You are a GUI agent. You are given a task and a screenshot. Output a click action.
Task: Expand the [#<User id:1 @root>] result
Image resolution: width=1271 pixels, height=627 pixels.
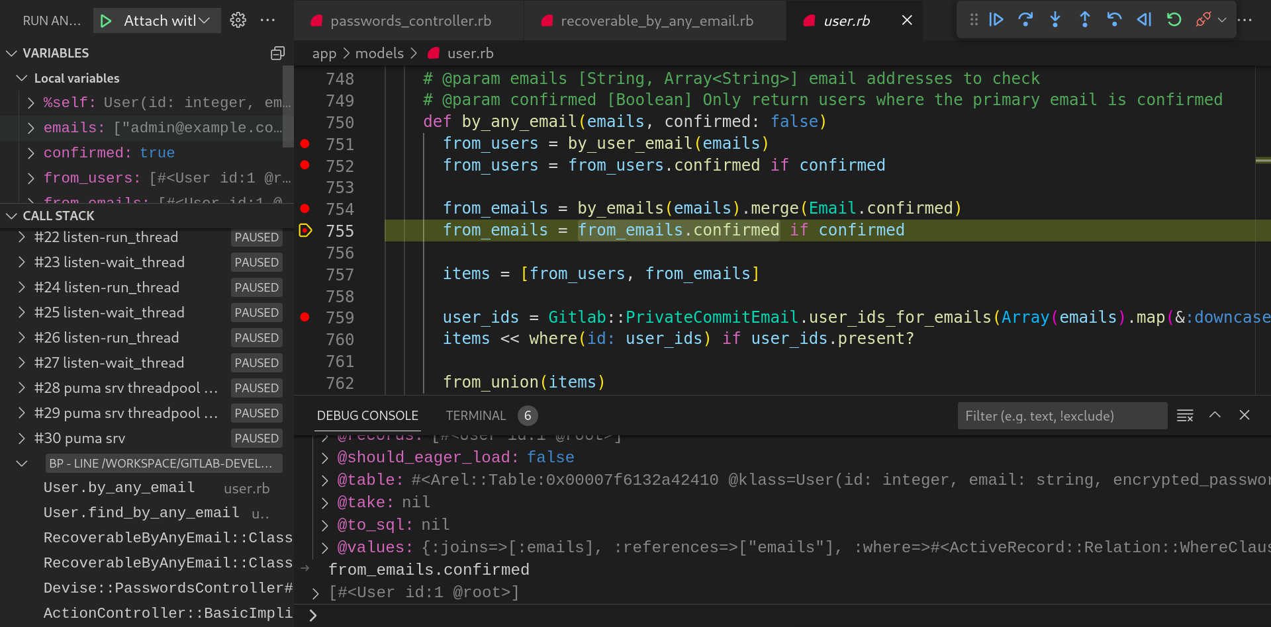tap(316, 593)
